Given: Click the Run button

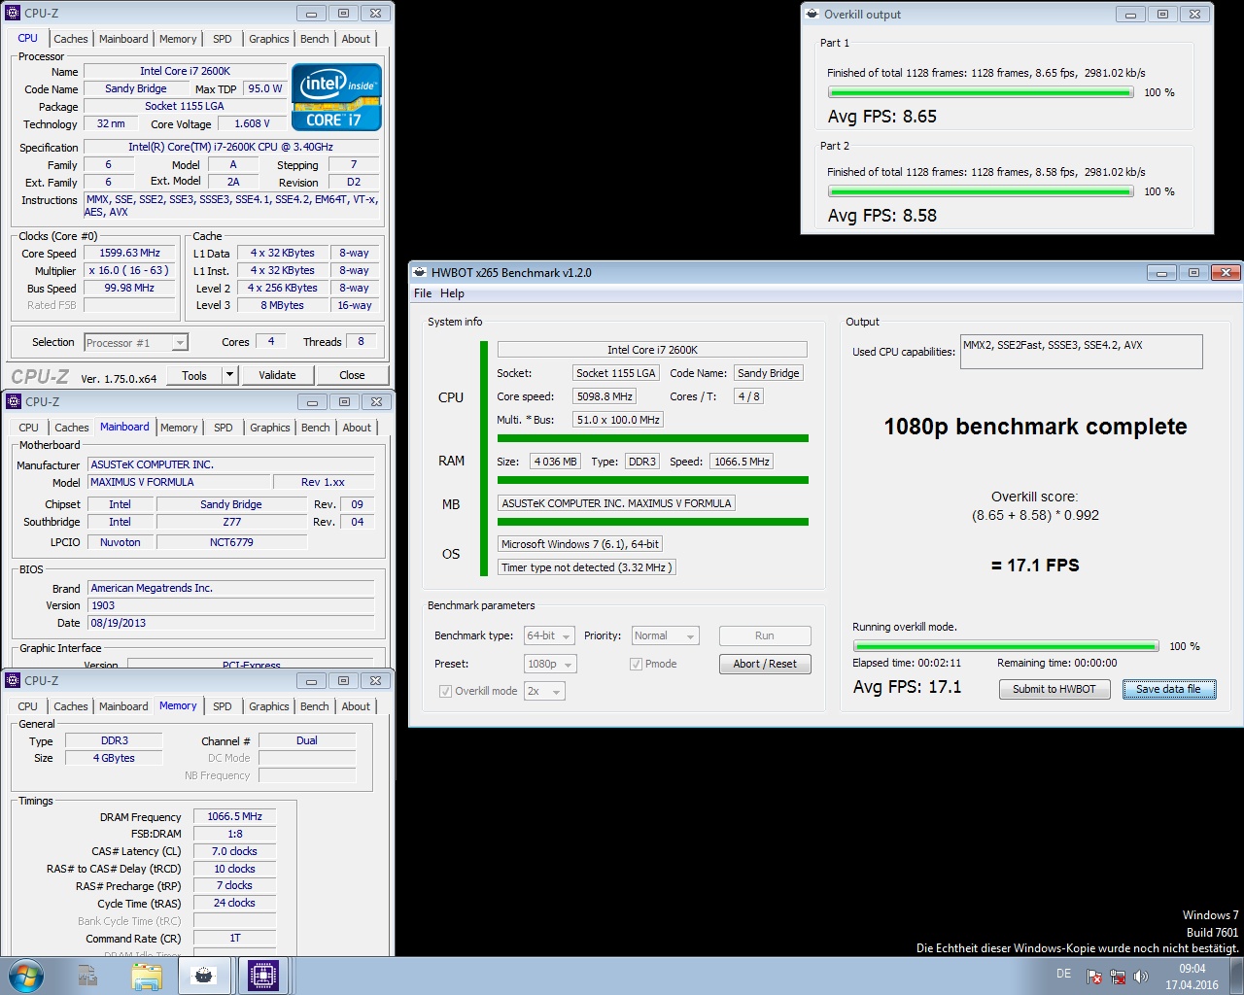Looking at the screenshot, I should click(765, 635).
